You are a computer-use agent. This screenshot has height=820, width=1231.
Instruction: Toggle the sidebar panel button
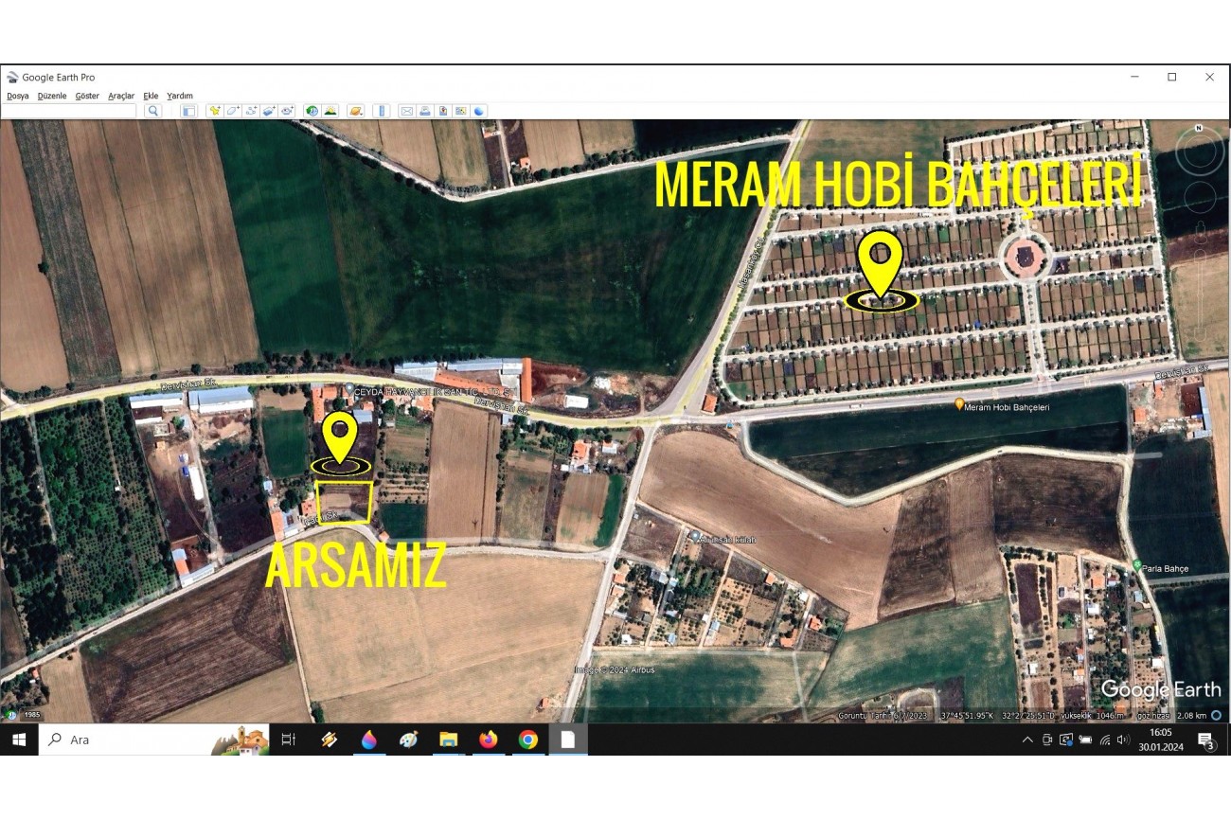point(188,111)
